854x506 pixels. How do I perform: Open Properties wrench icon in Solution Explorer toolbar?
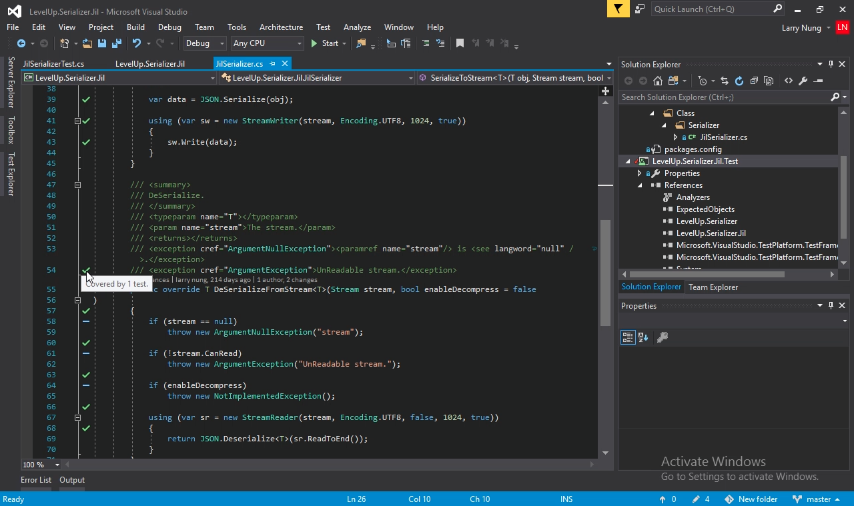803,81
